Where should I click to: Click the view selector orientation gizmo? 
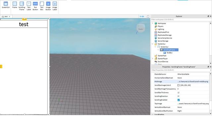[x=140, y=29]
